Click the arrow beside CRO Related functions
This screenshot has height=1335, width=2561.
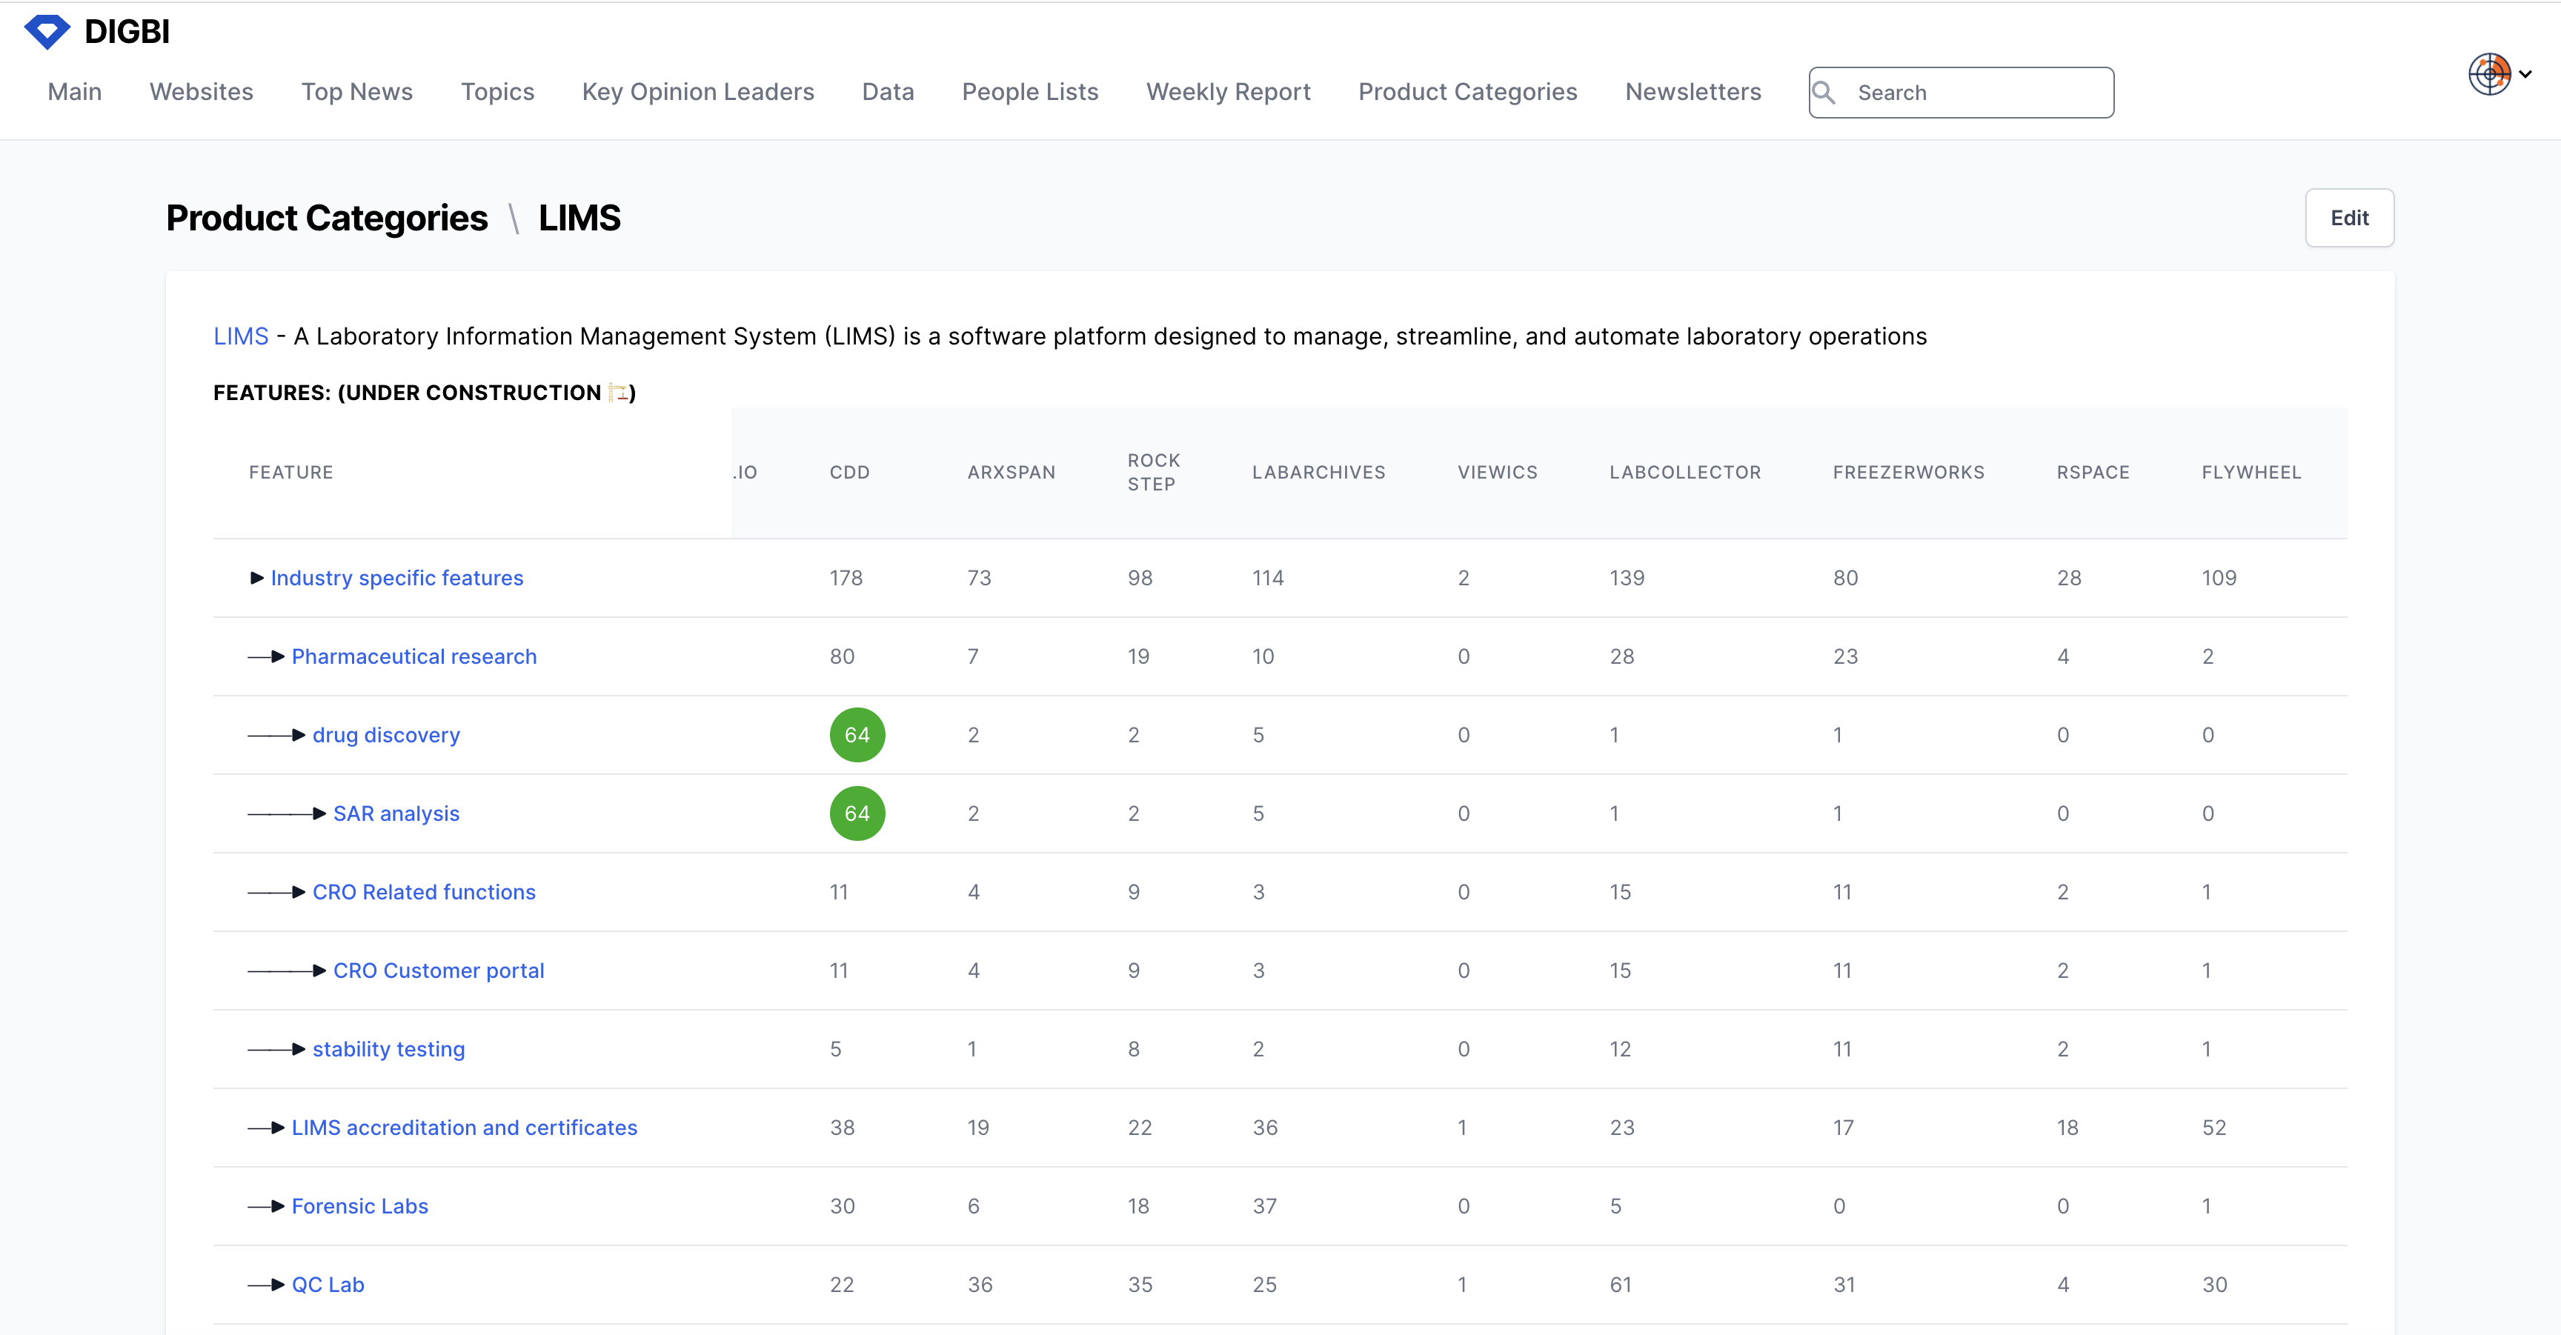[x=276, y=892]
